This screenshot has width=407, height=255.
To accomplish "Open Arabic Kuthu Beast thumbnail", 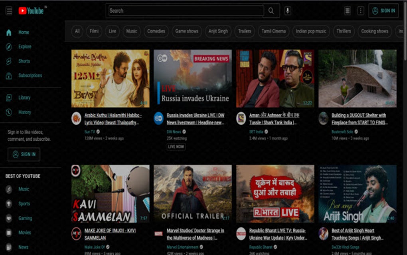I will pos(110,78).
